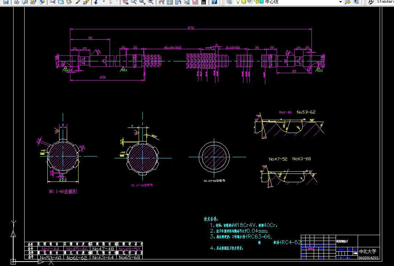Viewport: 394px width, 266px height.
Task: Activate the Pan hand tool
Action: (125, 2)
